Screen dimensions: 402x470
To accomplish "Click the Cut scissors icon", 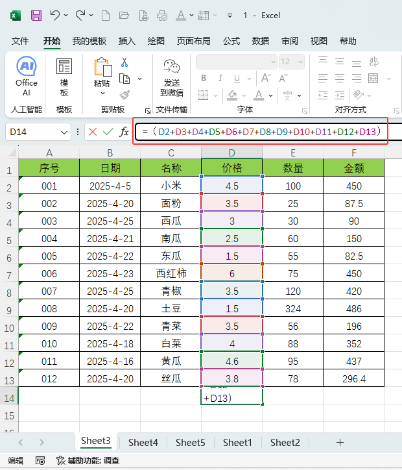I will [x=124, y=62].
